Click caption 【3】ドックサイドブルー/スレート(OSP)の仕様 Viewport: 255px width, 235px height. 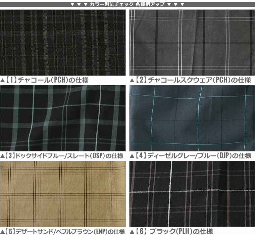pos(62,156)
